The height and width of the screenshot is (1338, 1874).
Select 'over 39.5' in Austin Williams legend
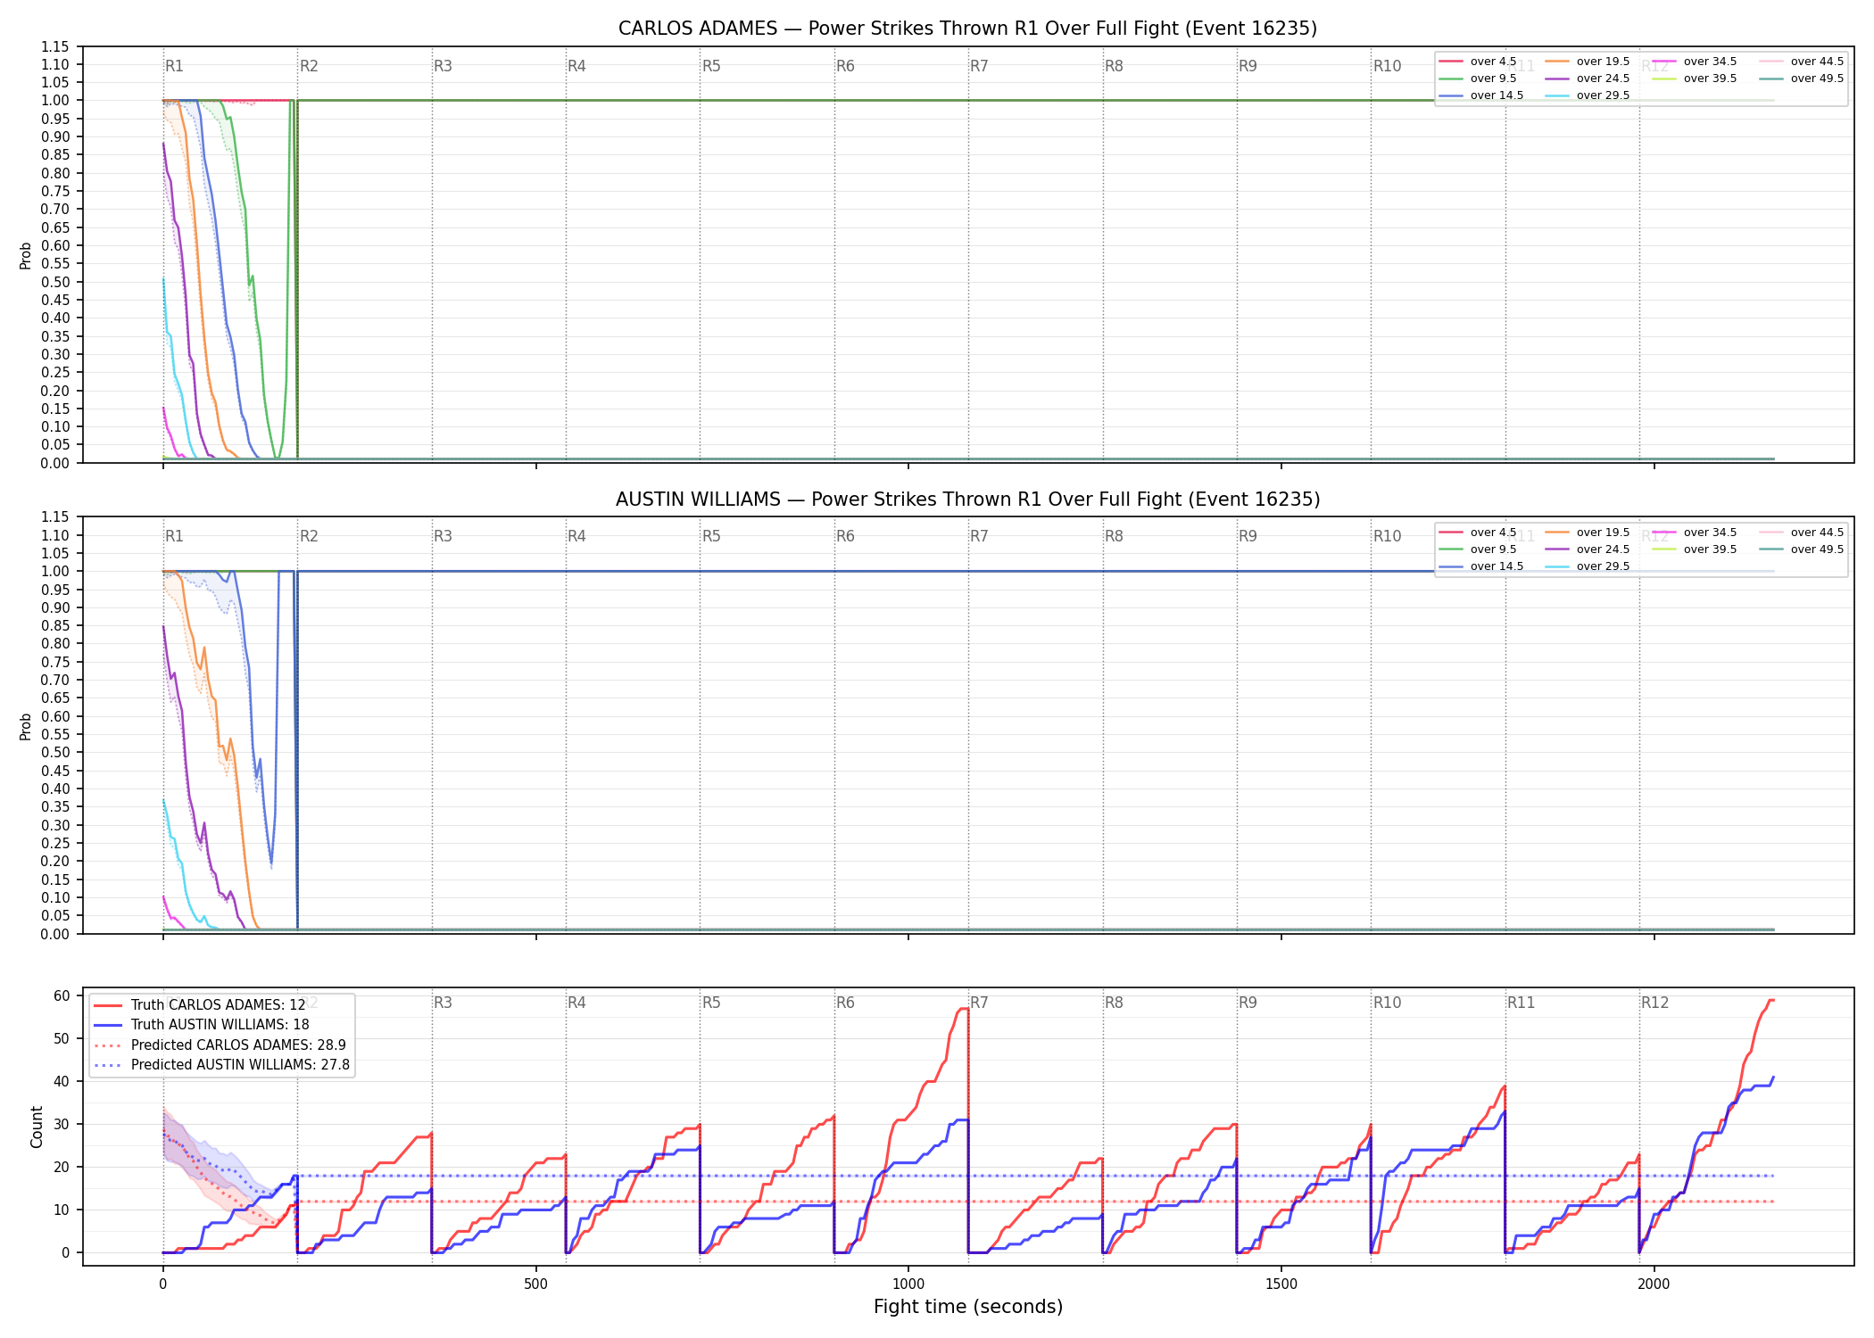[x=1695, y=549]
